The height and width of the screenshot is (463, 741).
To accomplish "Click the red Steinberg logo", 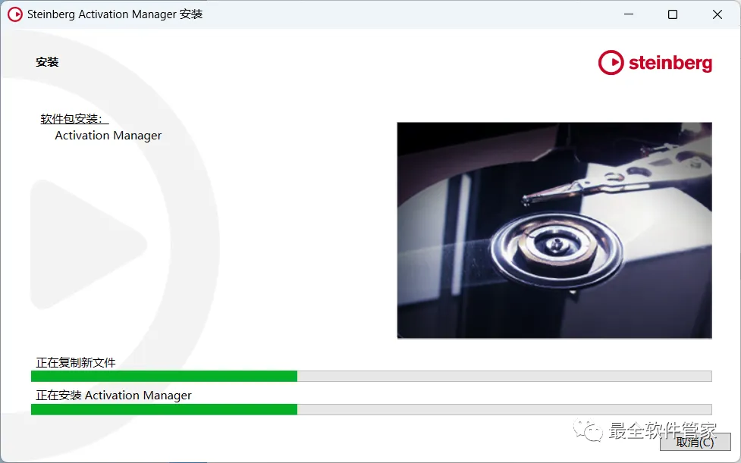I will (x=655, y=62).
